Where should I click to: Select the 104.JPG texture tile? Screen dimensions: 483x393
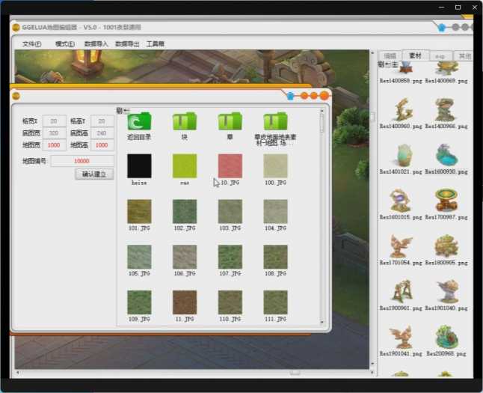275,211
